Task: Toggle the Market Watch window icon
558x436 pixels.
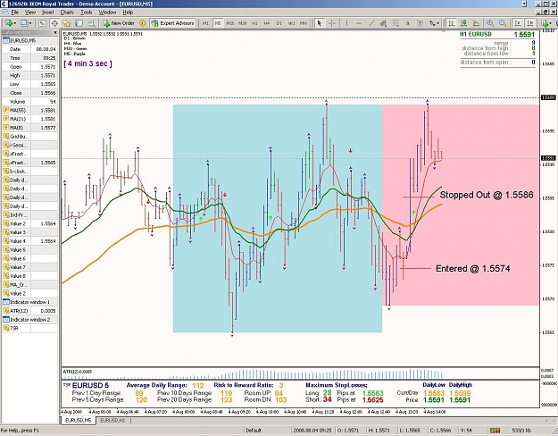Action: [x=42, y=23]
